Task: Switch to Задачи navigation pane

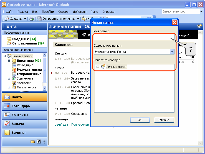Action: [x=25, y=124]
